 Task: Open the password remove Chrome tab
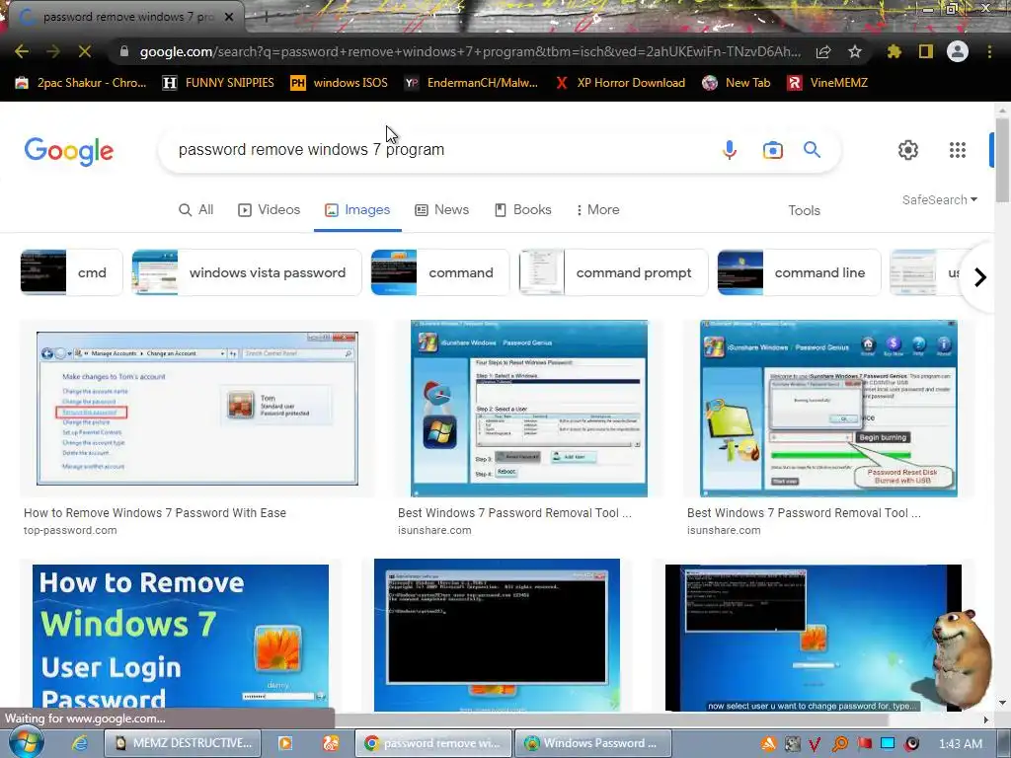pos(126,18)
